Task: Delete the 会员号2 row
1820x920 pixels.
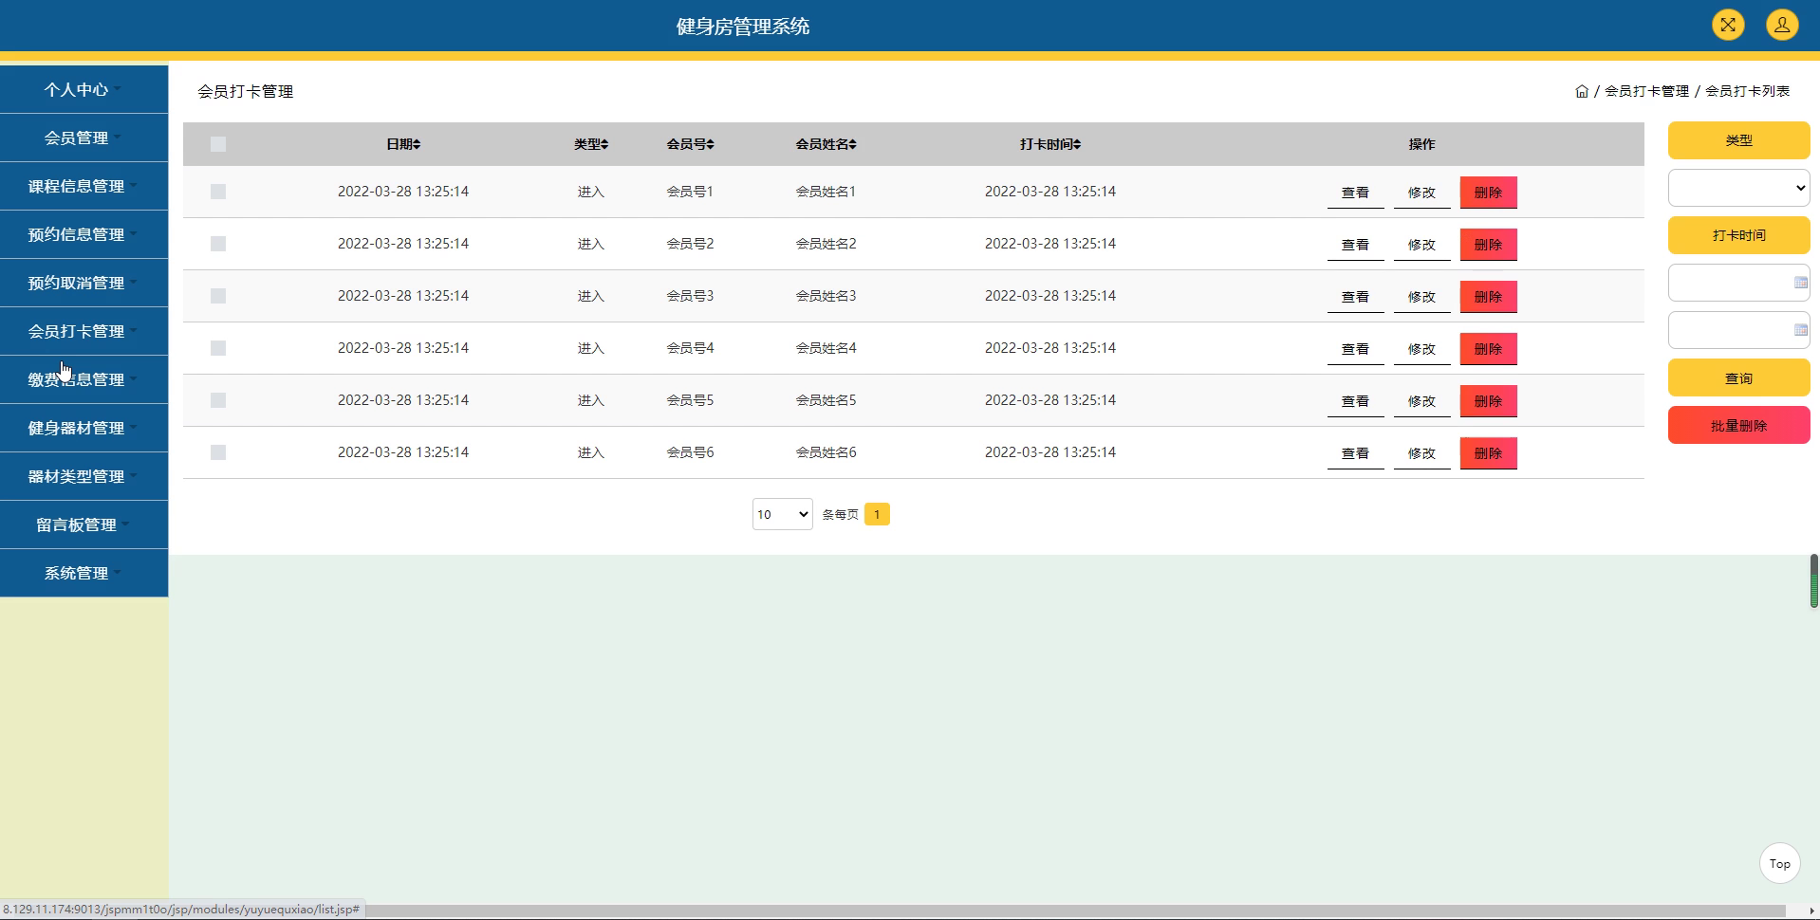Action: coord(1488,245)
